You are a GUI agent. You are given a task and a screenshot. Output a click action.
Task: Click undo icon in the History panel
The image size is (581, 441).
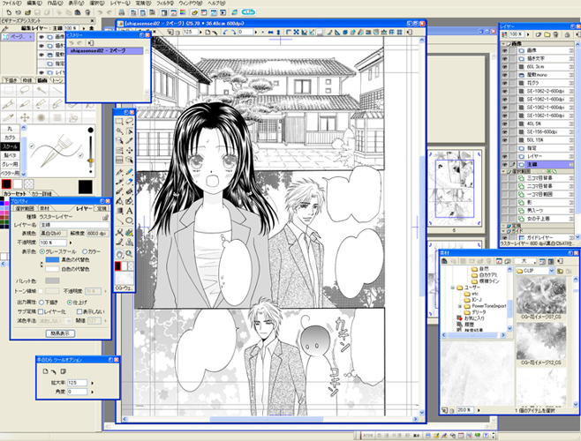click(72, 43)
